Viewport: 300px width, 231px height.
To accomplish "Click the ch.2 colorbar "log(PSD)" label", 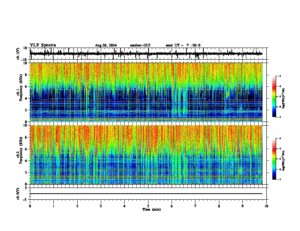I will [284, 161].
